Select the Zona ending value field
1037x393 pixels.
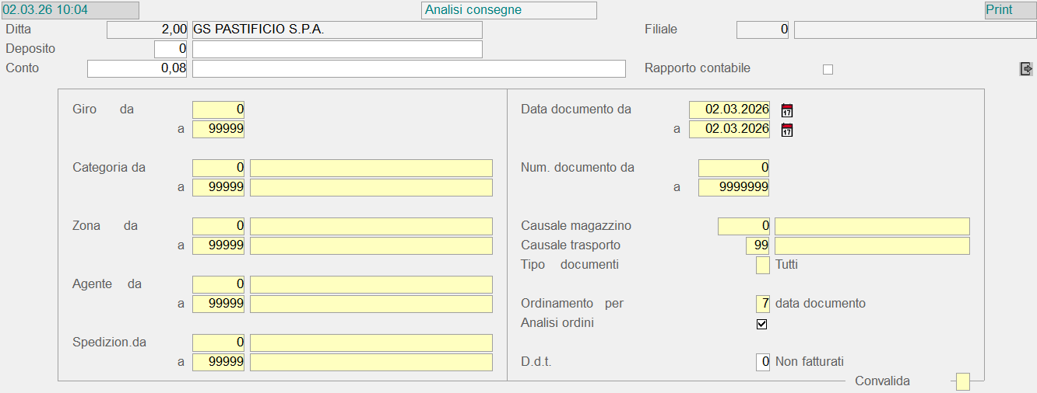point(218,245)
